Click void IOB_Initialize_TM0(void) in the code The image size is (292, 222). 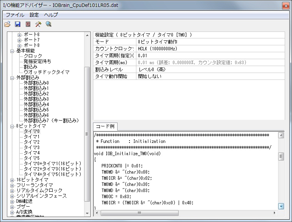pos(128,154)
